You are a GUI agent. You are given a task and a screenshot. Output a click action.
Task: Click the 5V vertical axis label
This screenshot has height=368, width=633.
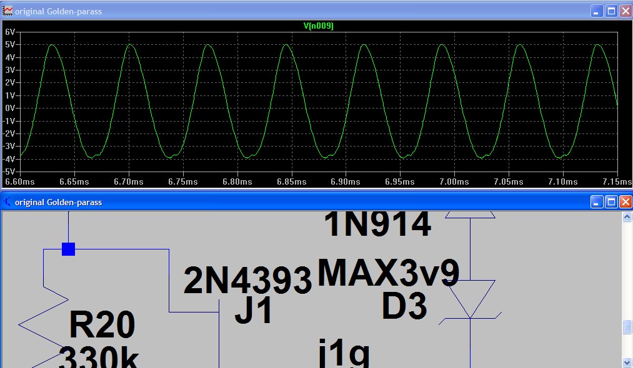(10, 45)
